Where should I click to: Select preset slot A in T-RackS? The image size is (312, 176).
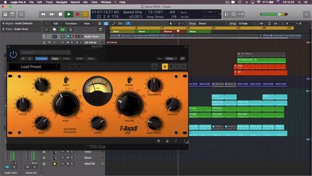pos(165,66)
